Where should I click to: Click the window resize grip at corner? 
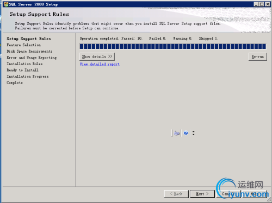269,200
